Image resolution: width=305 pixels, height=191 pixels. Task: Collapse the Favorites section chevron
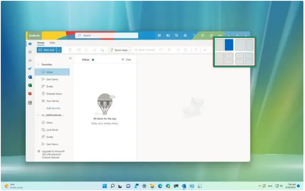point(38,65)
